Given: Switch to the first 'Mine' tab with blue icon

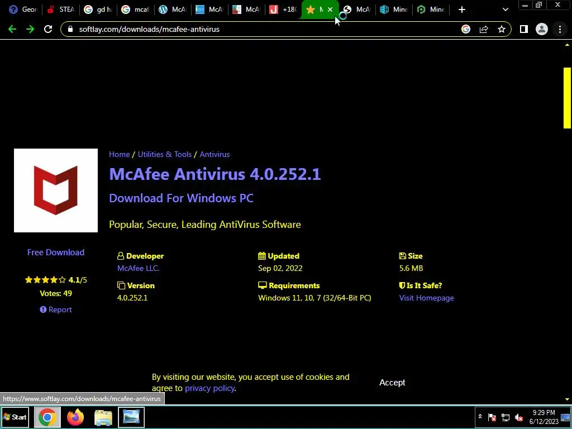Looking at the screenshot, I should coord(394,9).
